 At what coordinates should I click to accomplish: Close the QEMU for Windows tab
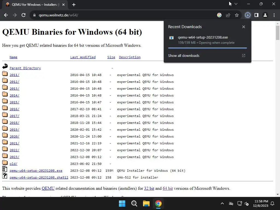point(63,5)
